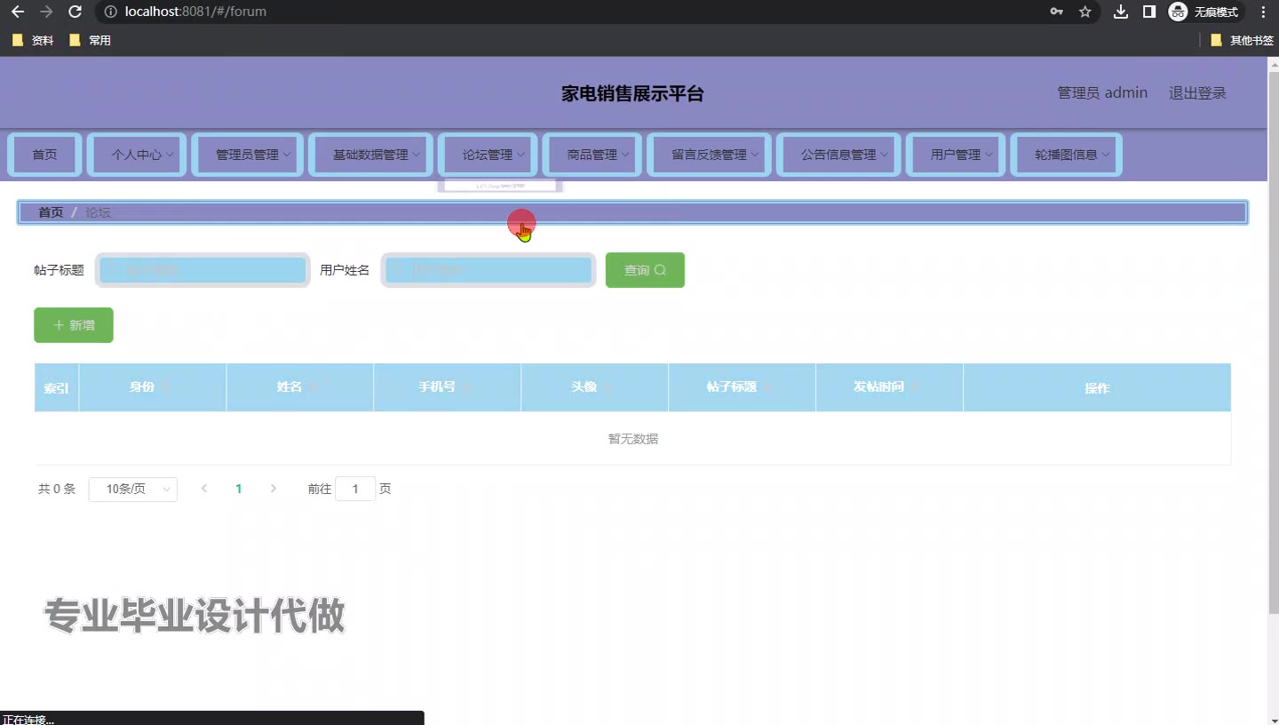Go back with browser back arrow

point(18,12)
